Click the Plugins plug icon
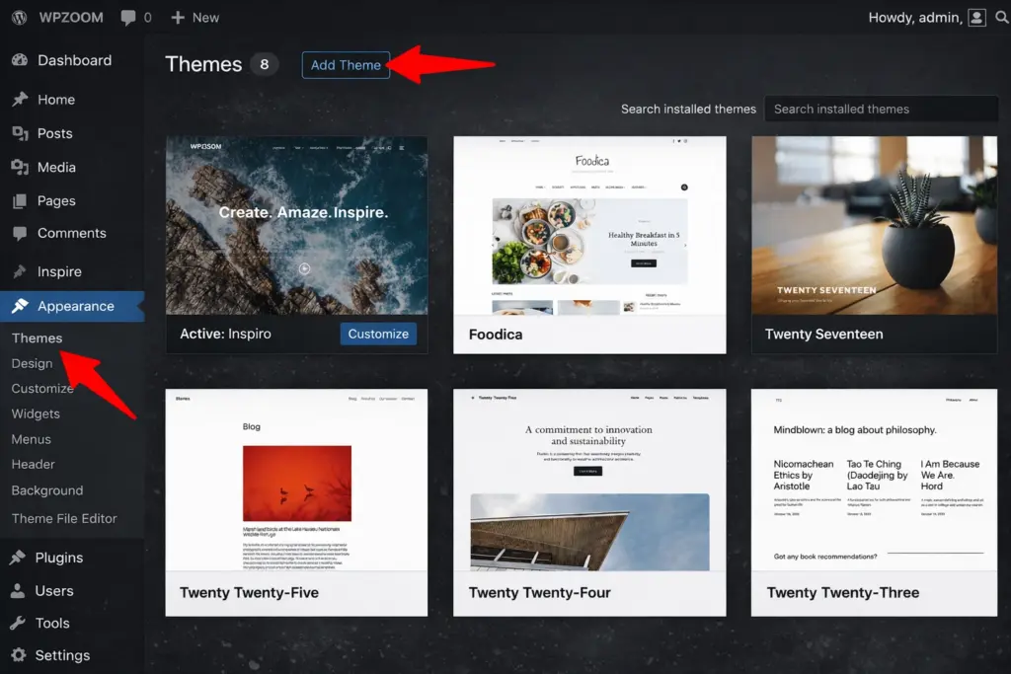1011x674 pixels. [18, 558]
